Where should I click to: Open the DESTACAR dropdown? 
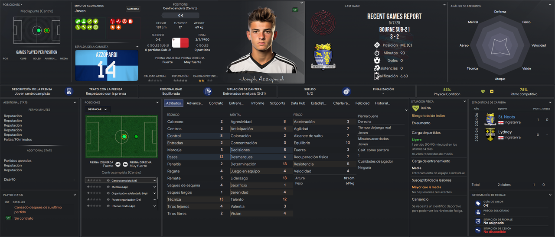(x=97, y=109)
